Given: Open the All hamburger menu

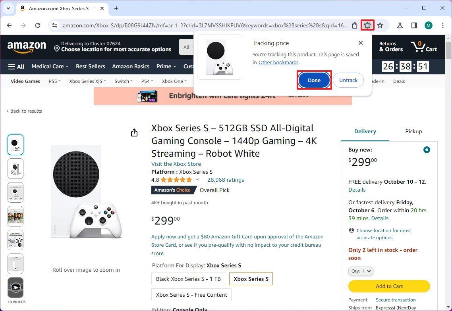Looking at the screenshot, I should pyautogui.click(x=16, y=66).
